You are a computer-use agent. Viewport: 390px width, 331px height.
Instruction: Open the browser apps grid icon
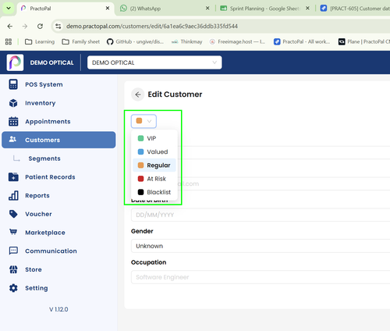pos(9,41)
